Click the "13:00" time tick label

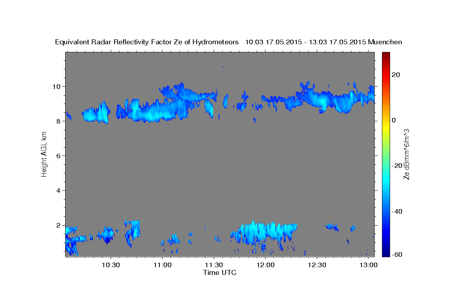[368, 265]
